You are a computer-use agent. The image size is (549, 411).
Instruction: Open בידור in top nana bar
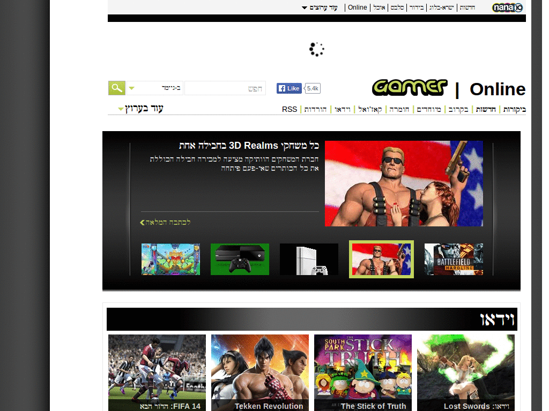click(x=417, y=7)
